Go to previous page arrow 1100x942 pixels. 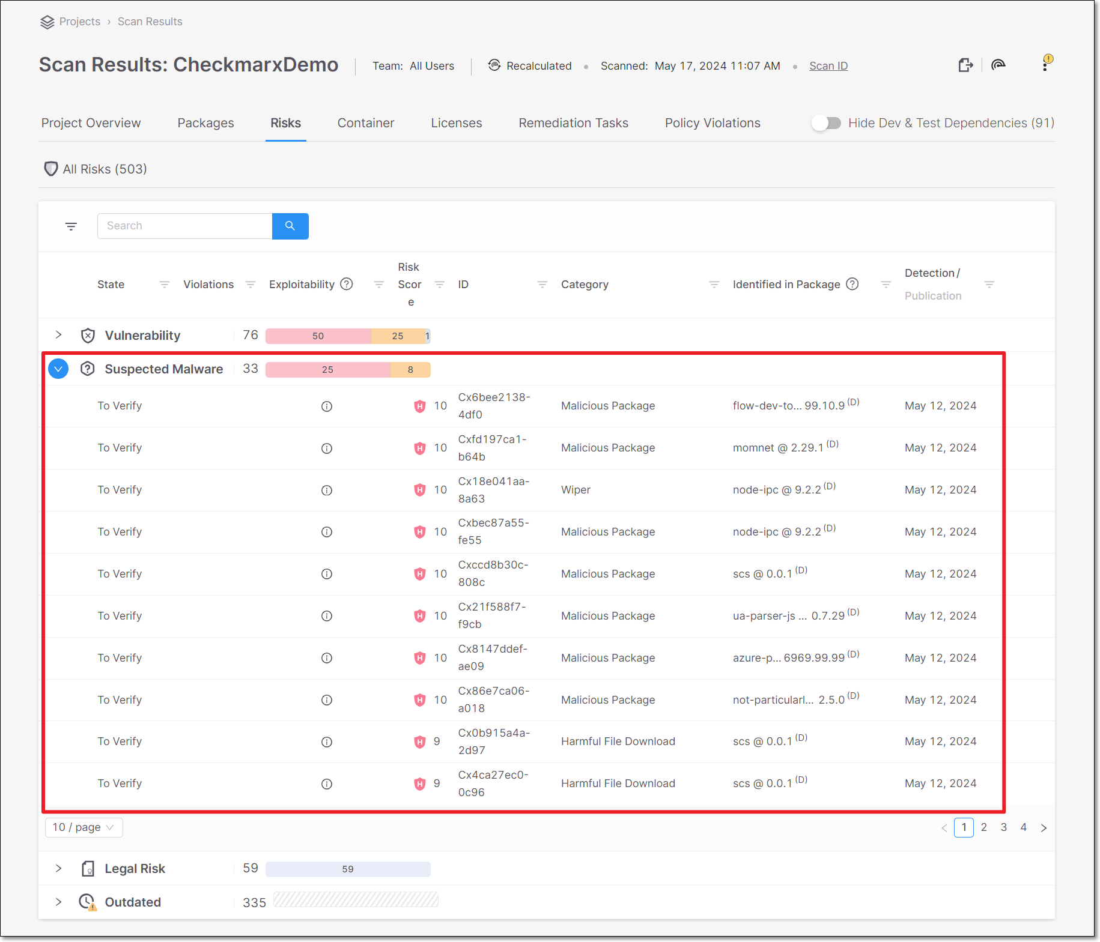click(944, 828)
